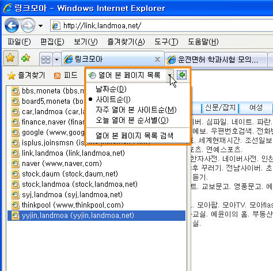Image resolution: width=273 pixels, height=271 pixels.
Task: Open the 도구(T) menu
Action: pos(166,42)
